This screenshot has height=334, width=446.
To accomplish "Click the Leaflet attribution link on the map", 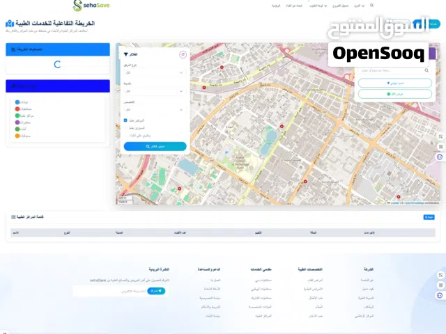I will pyautogui.click(x=395, y=202).
